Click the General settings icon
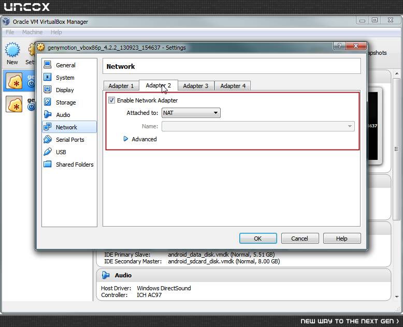 pos(47,65)
